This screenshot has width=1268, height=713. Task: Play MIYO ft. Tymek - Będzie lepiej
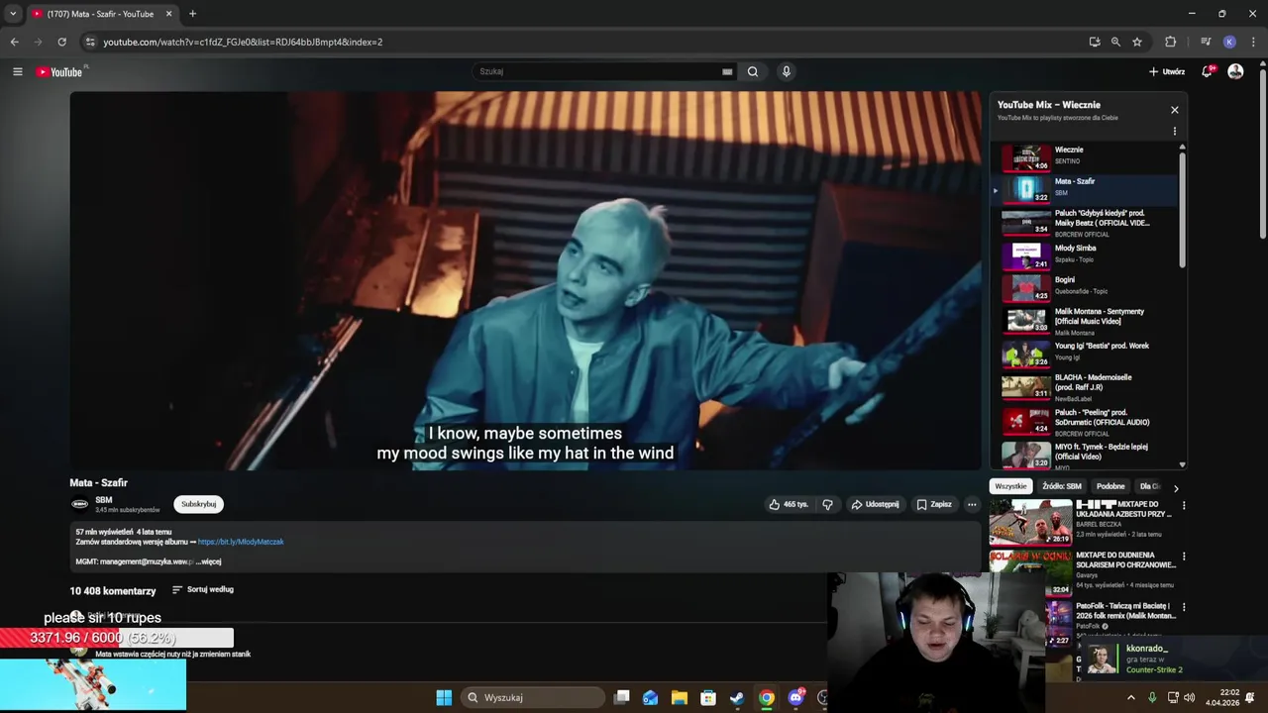(x=1086, y=455)
